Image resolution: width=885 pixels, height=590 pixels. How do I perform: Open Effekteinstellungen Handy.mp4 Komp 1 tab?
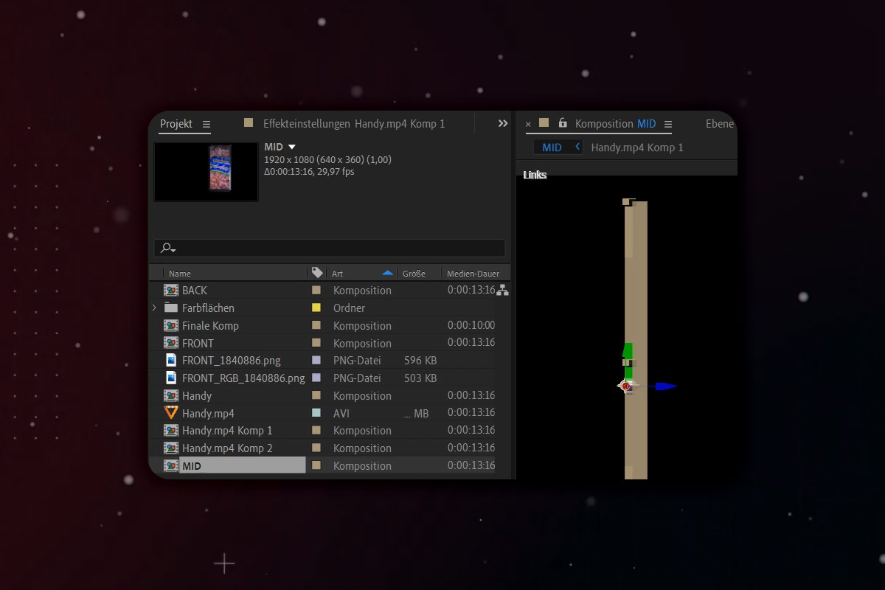point(354,124)
